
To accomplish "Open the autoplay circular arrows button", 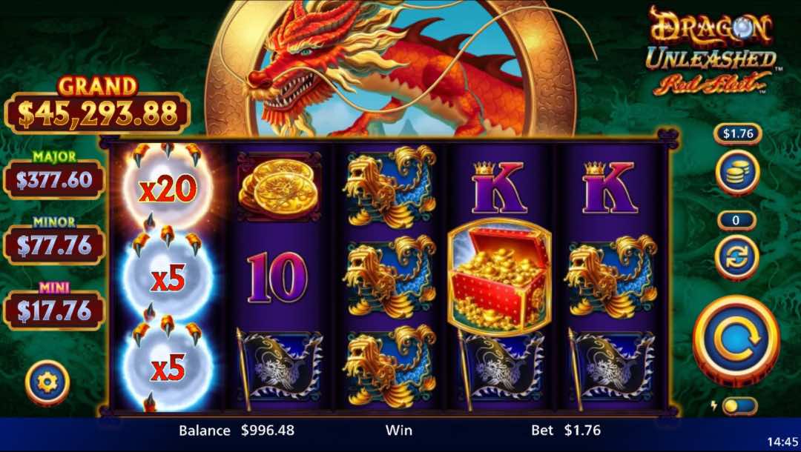I will coord(736,258).
